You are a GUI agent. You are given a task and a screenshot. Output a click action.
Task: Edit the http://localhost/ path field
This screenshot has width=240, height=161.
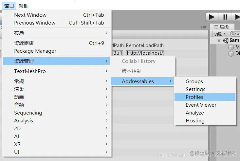[x=145, y=53]
